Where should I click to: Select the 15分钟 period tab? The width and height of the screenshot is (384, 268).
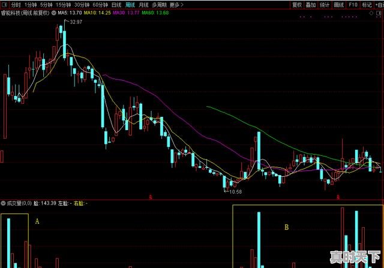[x=64, y=4]
